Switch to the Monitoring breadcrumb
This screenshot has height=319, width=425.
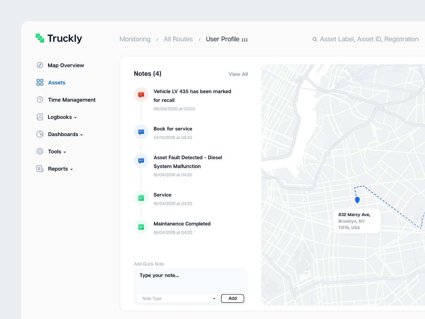coord(135,39)
